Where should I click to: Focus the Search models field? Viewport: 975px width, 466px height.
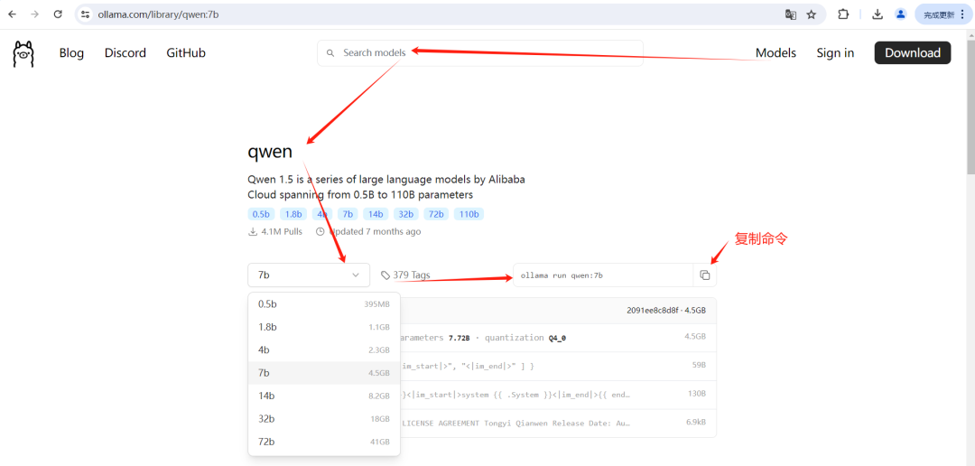point(480,53)
